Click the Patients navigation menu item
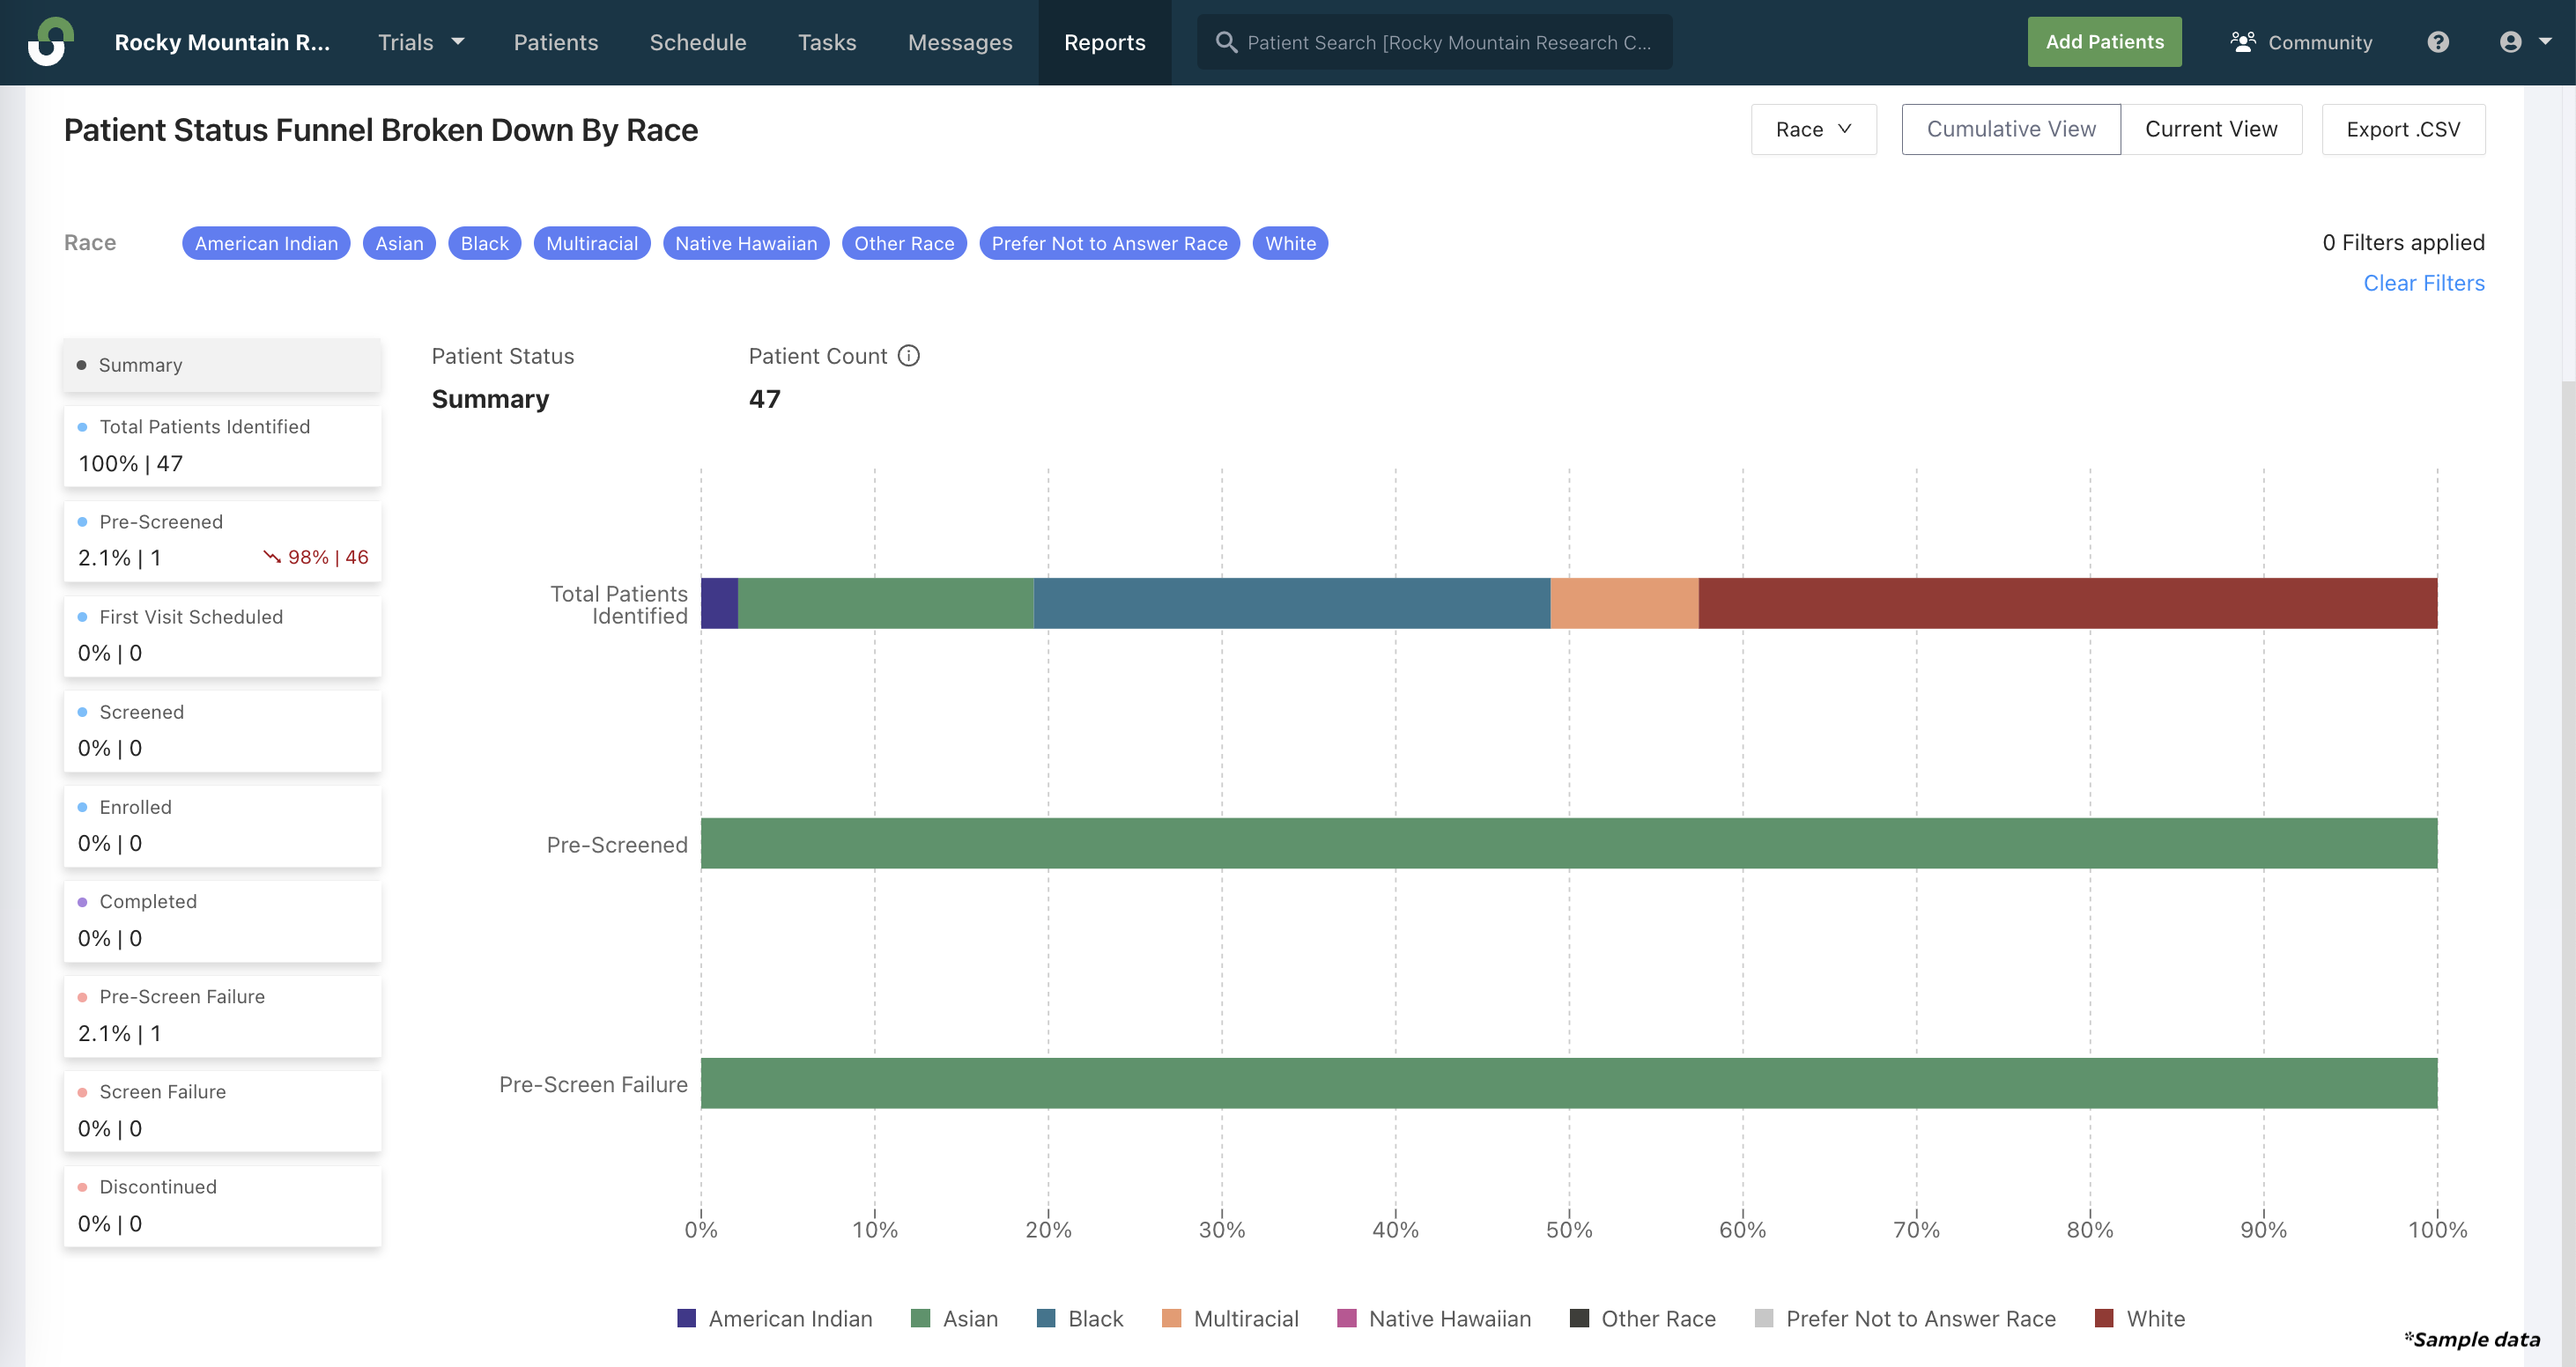 (x=555, y=41)
